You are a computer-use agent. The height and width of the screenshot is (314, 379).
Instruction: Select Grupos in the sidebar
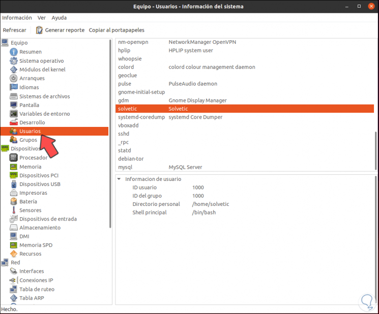[x=28, y=140]
